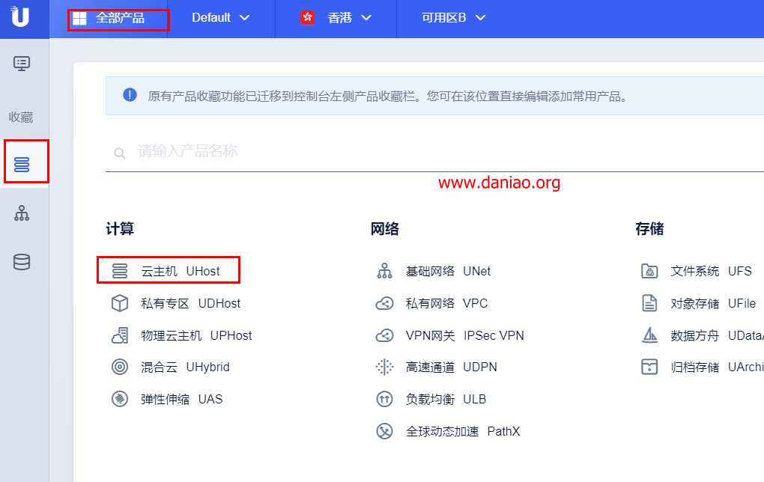
Task: Expand the Default project dropdown
Action: click(220, 18)
